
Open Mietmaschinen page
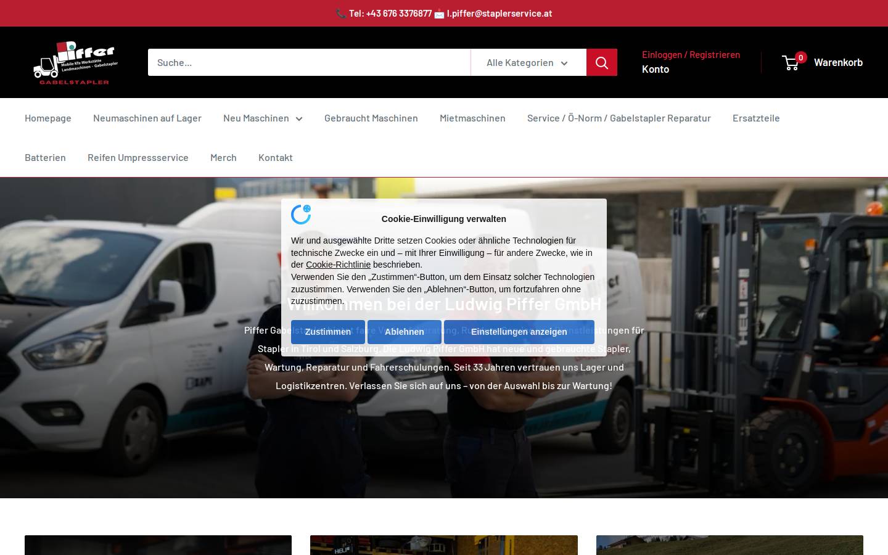tap(472, 118)
